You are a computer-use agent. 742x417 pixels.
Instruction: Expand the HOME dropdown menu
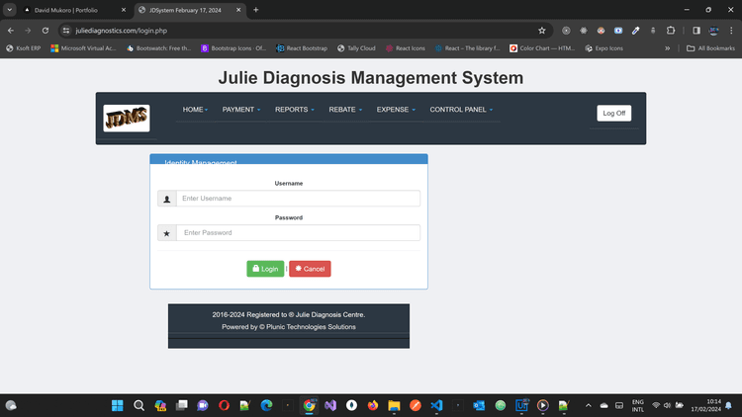point(195,110)
